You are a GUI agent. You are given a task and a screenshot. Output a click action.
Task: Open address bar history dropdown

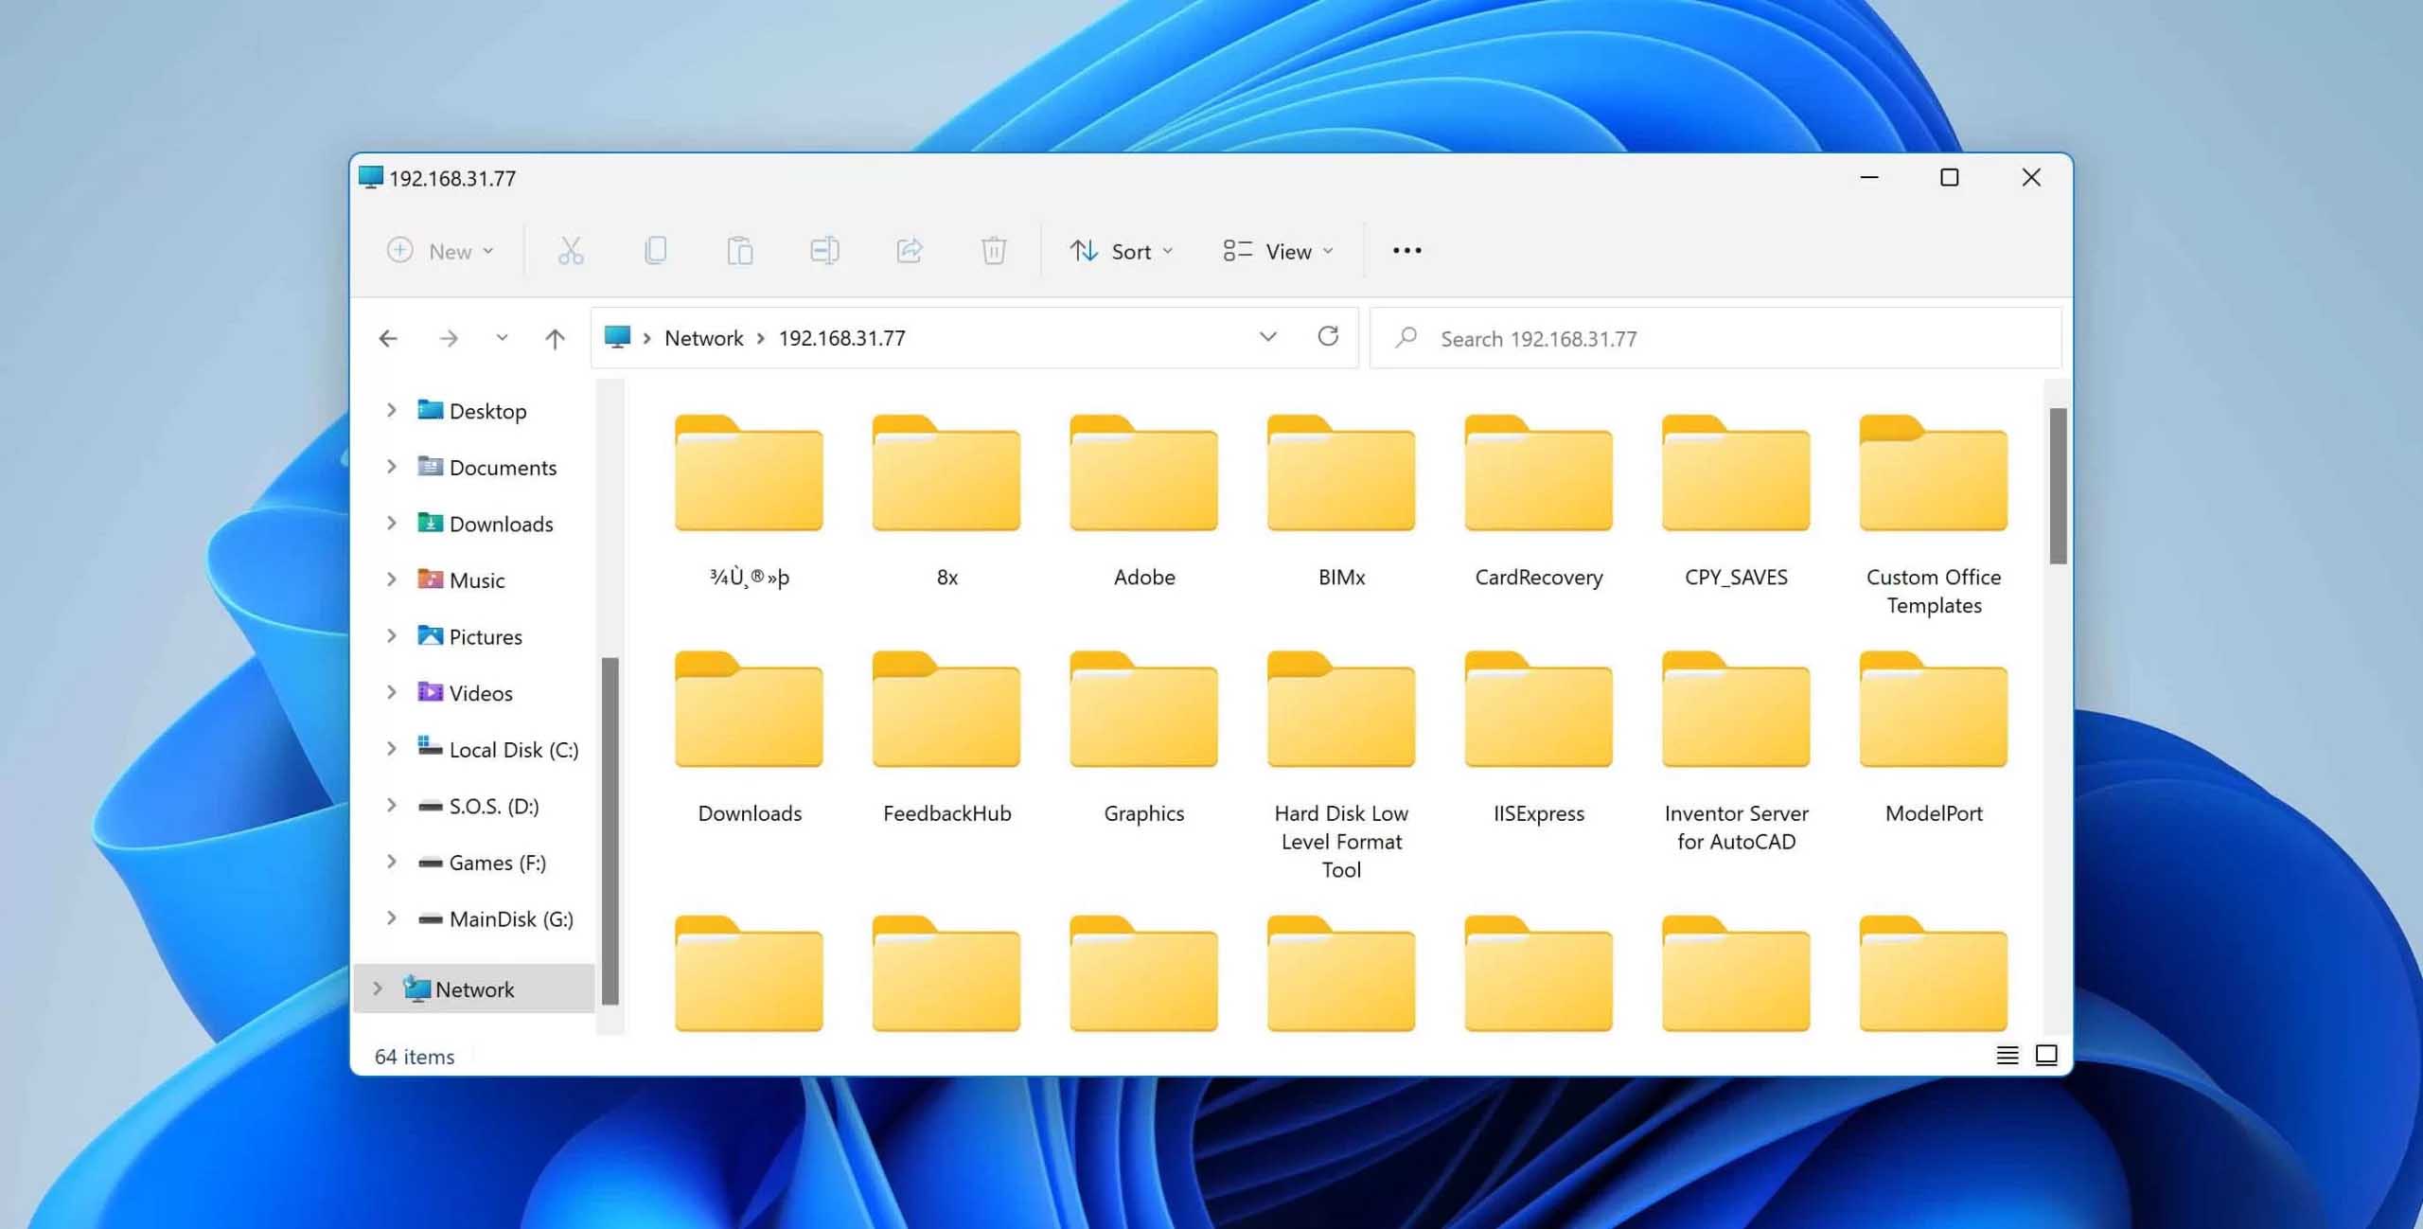click(1268, 337)
